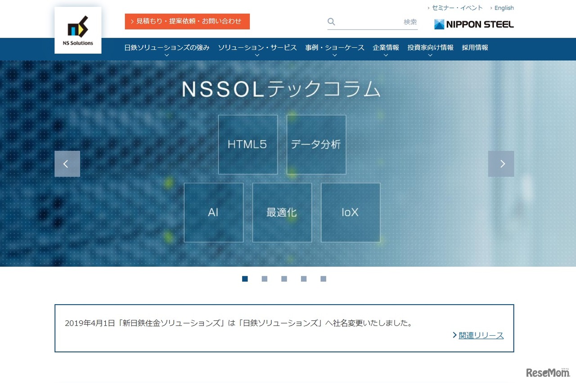
Task: Select the AI tile
Action: pyautogui.click(x=213, y=212)
